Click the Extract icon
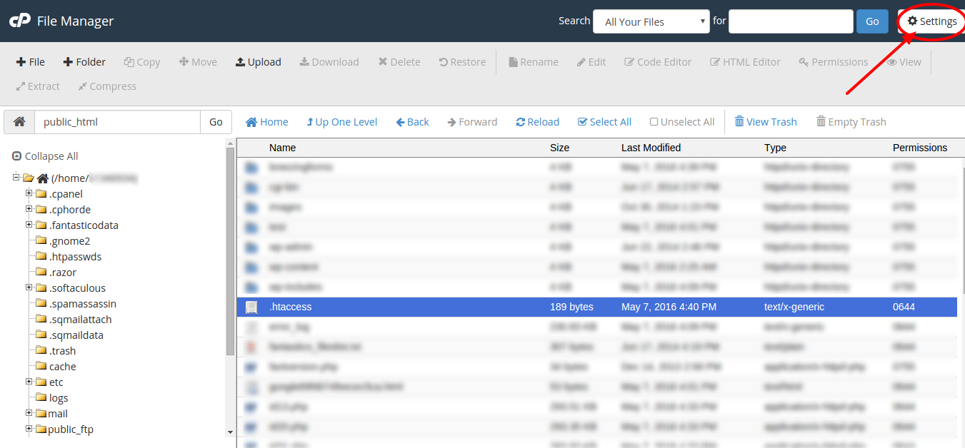Screen dimensions: 965x448 [37, 86]
